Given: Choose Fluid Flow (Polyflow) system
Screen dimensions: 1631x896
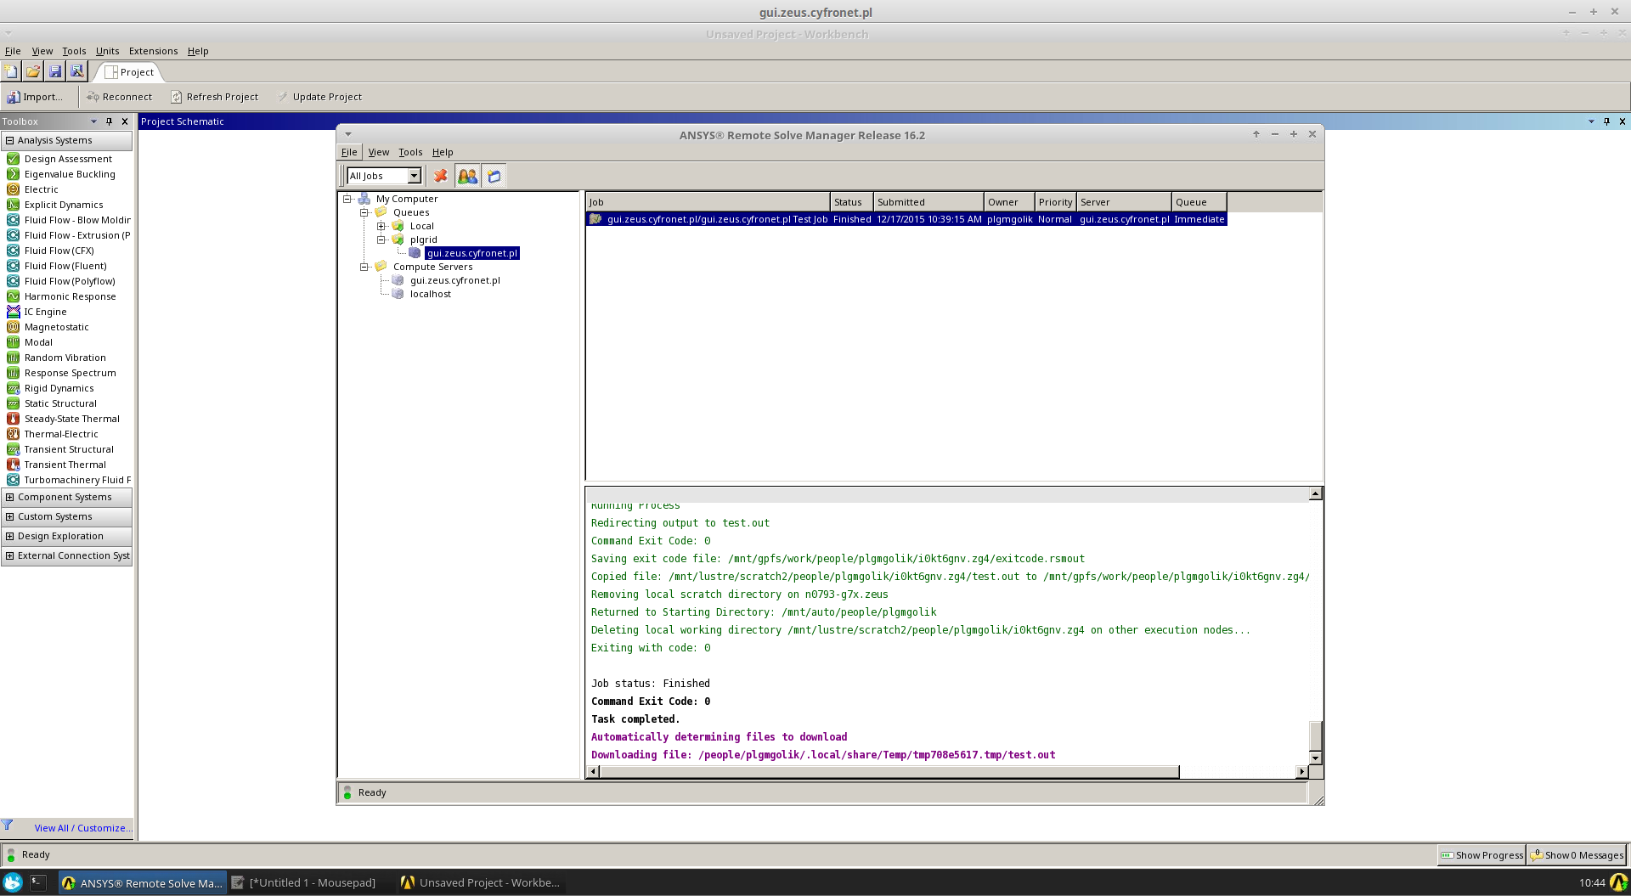Looking at the screenshot, I should [70, 281].
